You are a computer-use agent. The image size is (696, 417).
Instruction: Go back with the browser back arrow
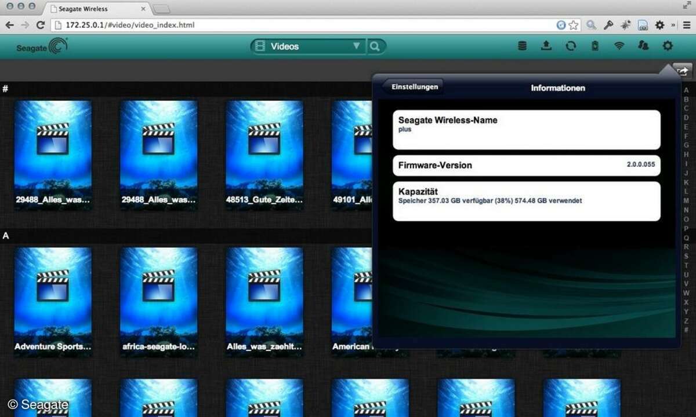pos(10,25)
